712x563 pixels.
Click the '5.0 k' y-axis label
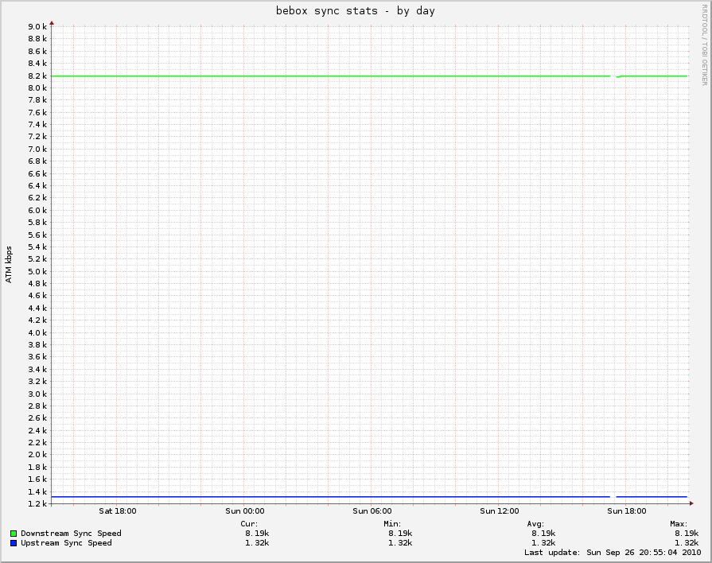tap(37, 271)
